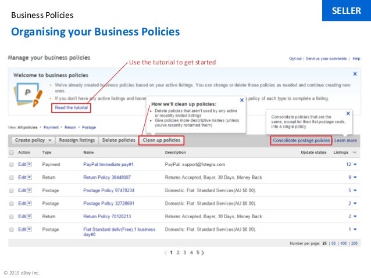This screenshot has width=371, height=278.
Task: Go to previous page arrow in pagination
Action: pos(166,252)
